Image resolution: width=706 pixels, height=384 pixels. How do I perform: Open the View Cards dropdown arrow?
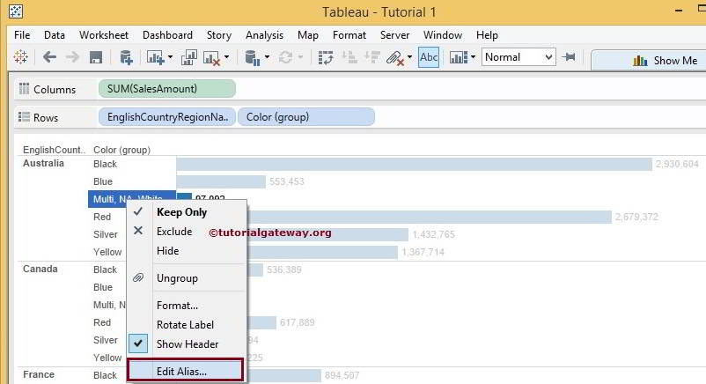pyautogui.click(x=473, y=57)
